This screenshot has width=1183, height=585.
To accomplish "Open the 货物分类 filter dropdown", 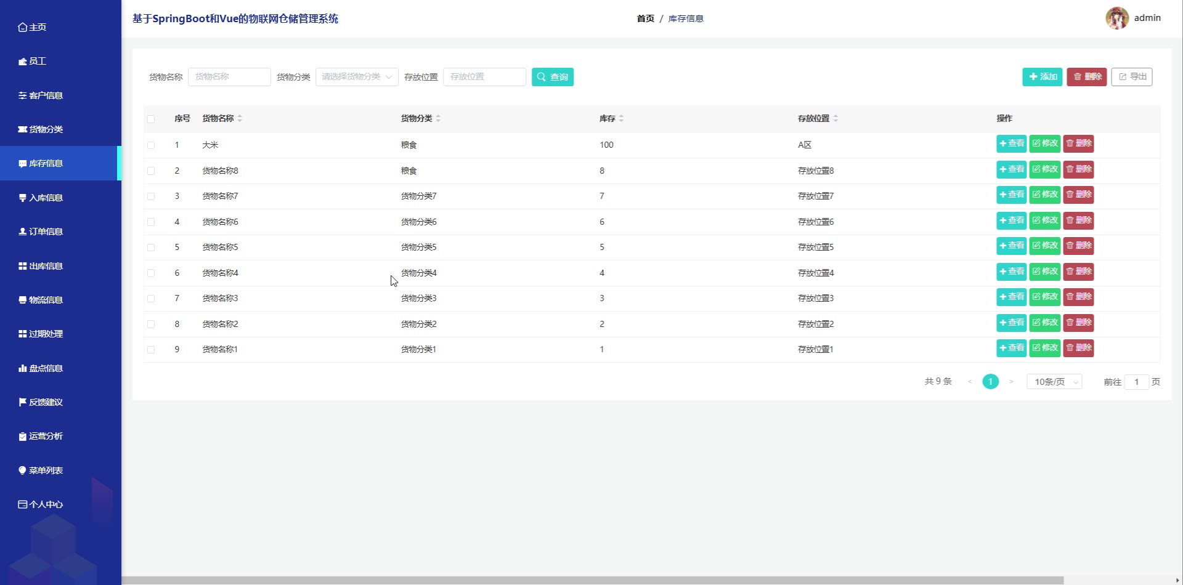I will click(x=357, y=77).
